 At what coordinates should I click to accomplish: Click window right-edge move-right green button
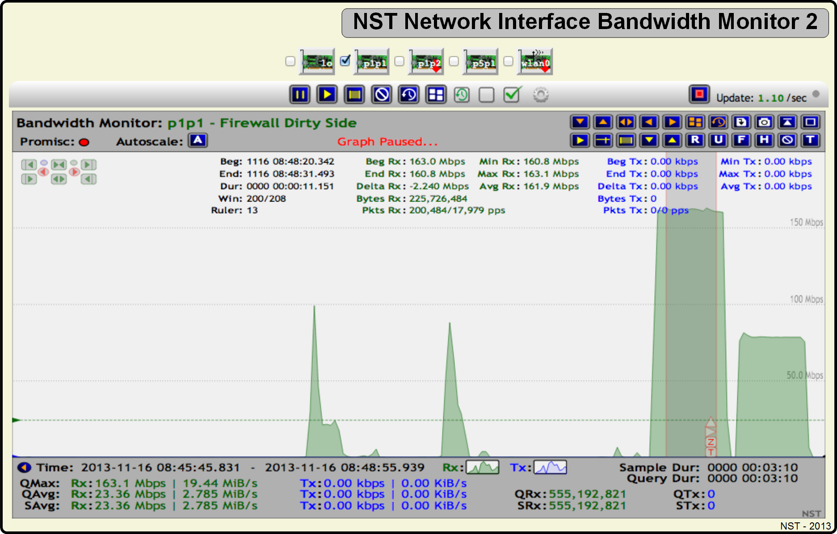[x=88, y=165]
